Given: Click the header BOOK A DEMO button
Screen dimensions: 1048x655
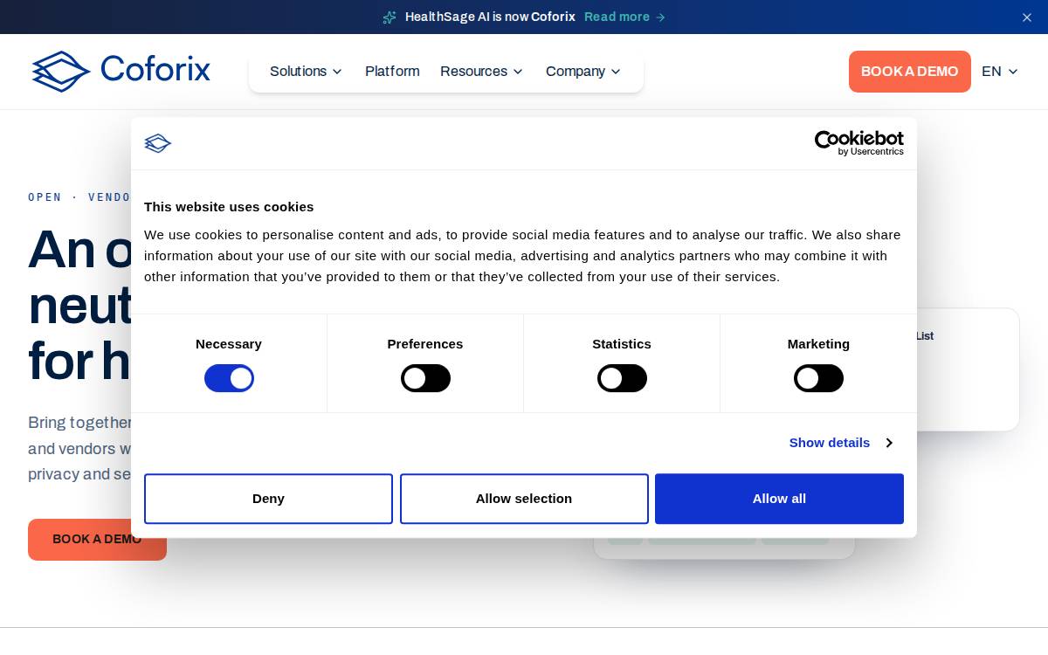Looking at the screenshot, I should 910,72.
